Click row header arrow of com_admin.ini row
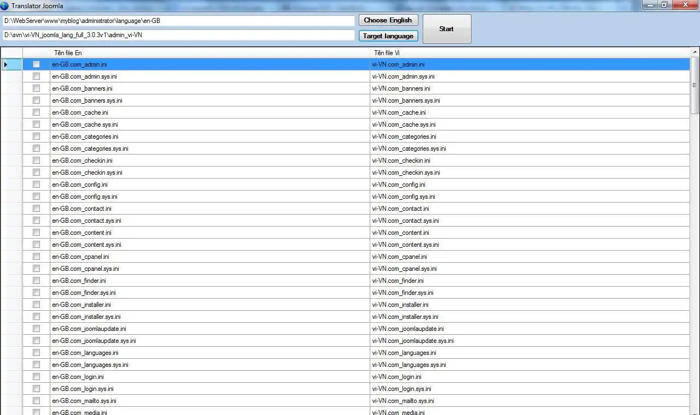 [11, 64]
